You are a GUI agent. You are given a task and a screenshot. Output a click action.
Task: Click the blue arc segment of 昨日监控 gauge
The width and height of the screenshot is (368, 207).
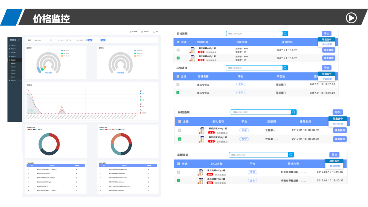(39, 70)
